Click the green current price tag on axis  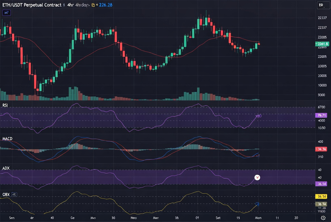pos(322,44)
